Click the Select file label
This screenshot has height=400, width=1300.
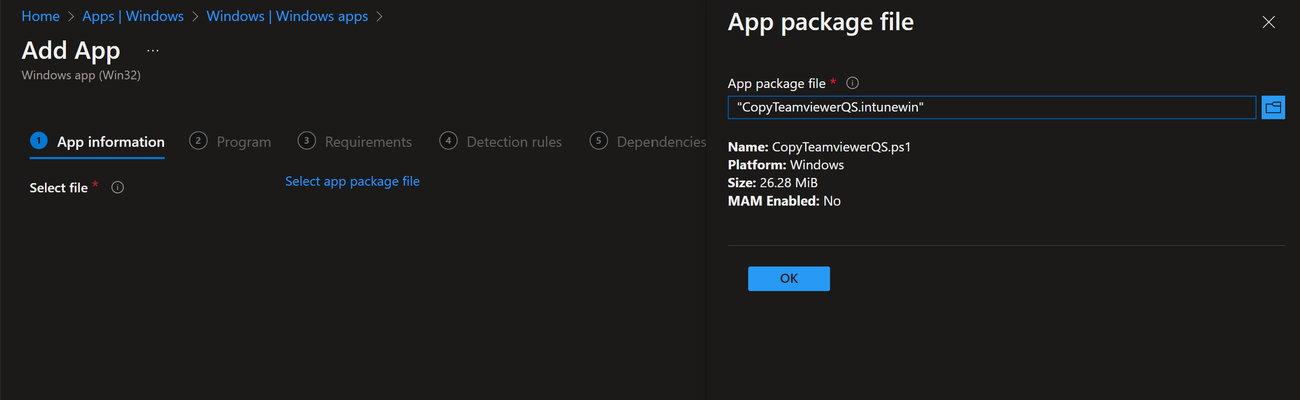[59, 188]
